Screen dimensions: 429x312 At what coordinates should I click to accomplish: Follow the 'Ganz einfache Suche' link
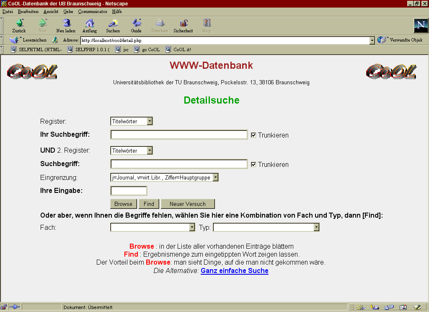click(x=234, y=271)
